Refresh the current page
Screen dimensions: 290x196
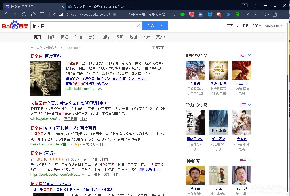point(24,14)
